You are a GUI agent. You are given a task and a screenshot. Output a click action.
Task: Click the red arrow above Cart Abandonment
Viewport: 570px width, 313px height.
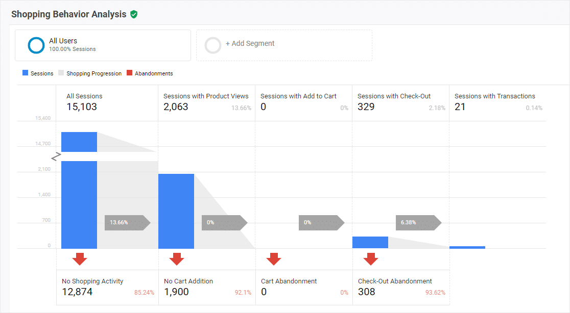click(x=274, y=259)
